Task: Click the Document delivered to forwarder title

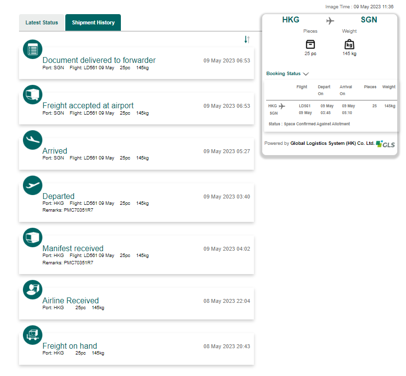Action: (x=99, y=60)
